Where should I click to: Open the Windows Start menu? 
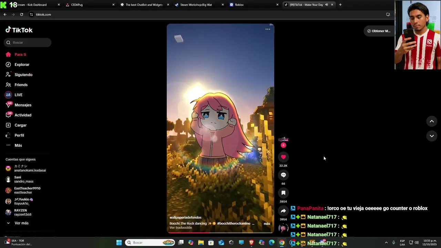(119, 242)
